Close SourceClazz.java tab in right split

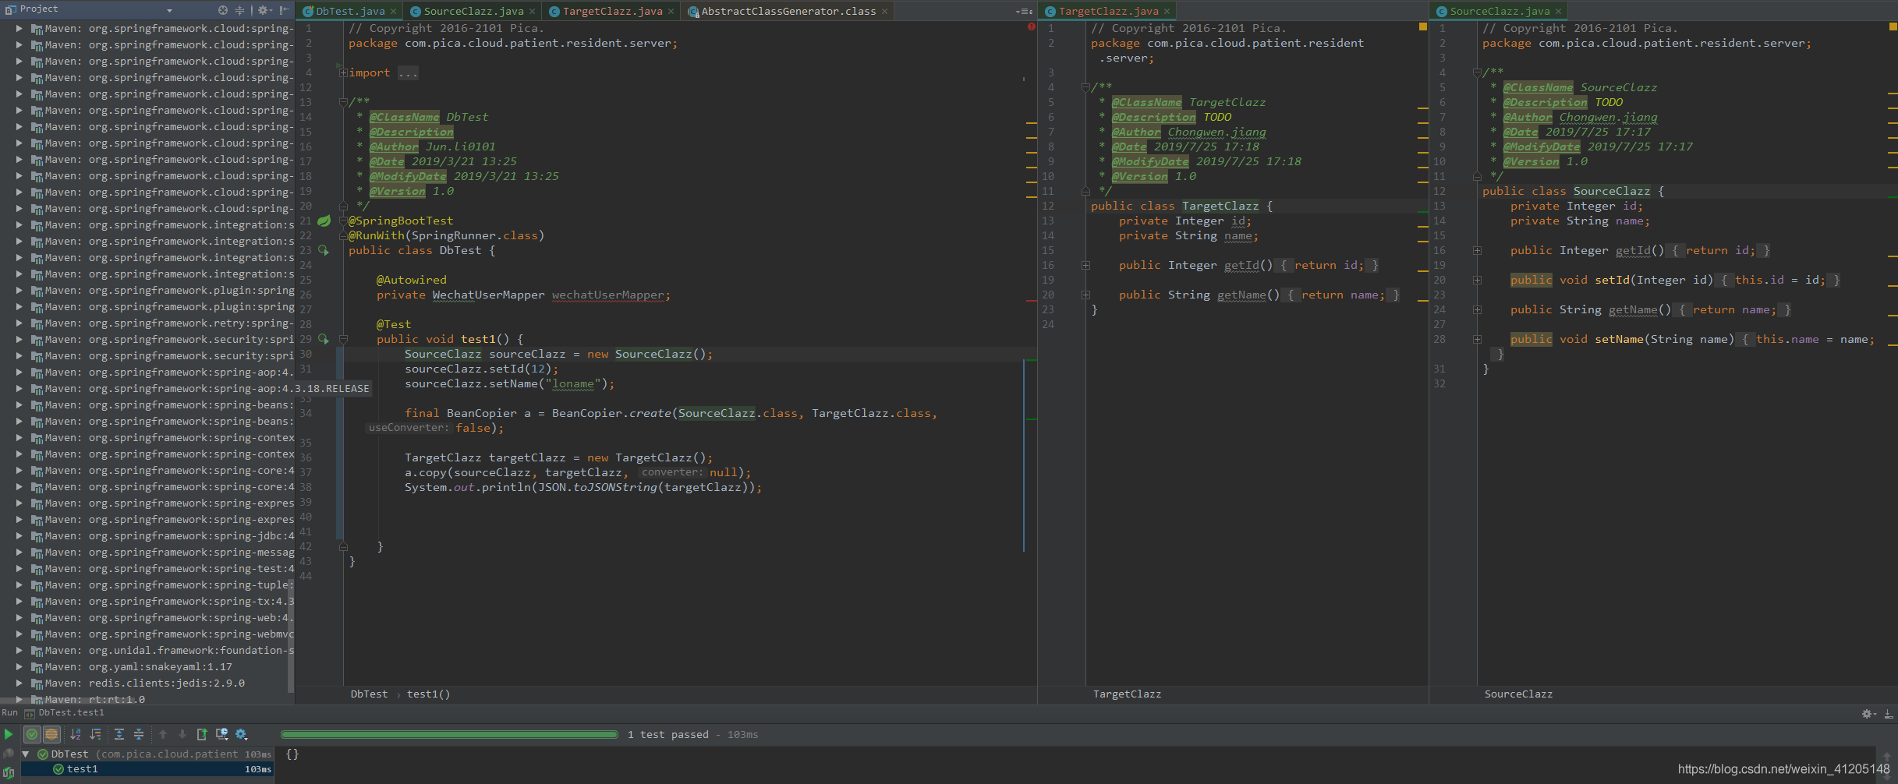click(x=1558, y=12)
